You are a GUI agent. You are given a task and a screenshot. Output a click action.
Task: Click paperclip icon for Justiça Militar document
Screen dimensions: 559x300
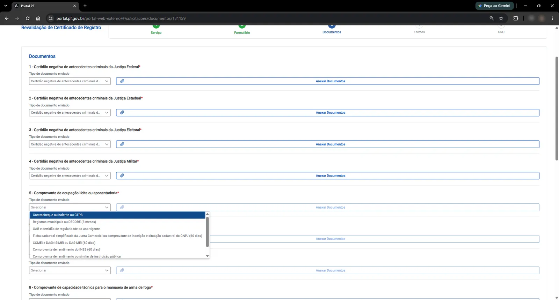tap(122, 175)
